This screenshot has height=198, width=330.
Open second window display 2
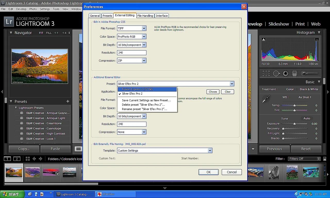(x=17, y=159)
